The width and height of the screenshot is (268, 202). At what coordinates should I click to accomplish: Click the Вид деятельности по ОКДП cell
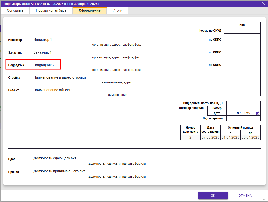tap(243, 103)
